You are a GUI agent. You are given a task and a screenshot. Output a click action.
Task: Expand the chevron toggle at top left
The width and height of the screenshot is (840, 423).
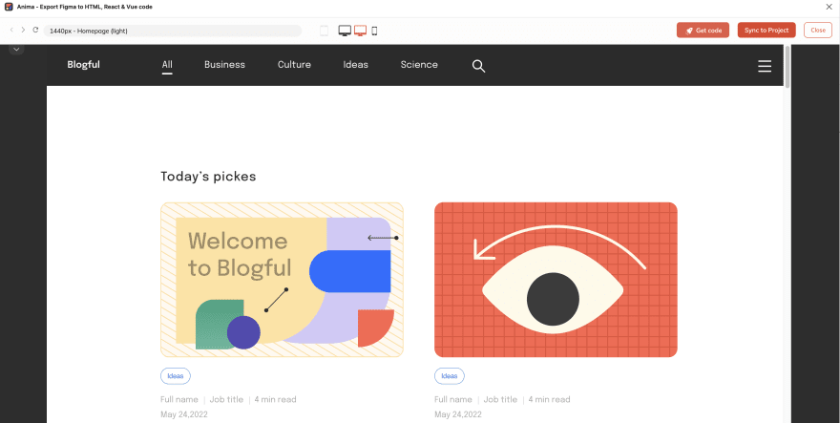(16, 49)
